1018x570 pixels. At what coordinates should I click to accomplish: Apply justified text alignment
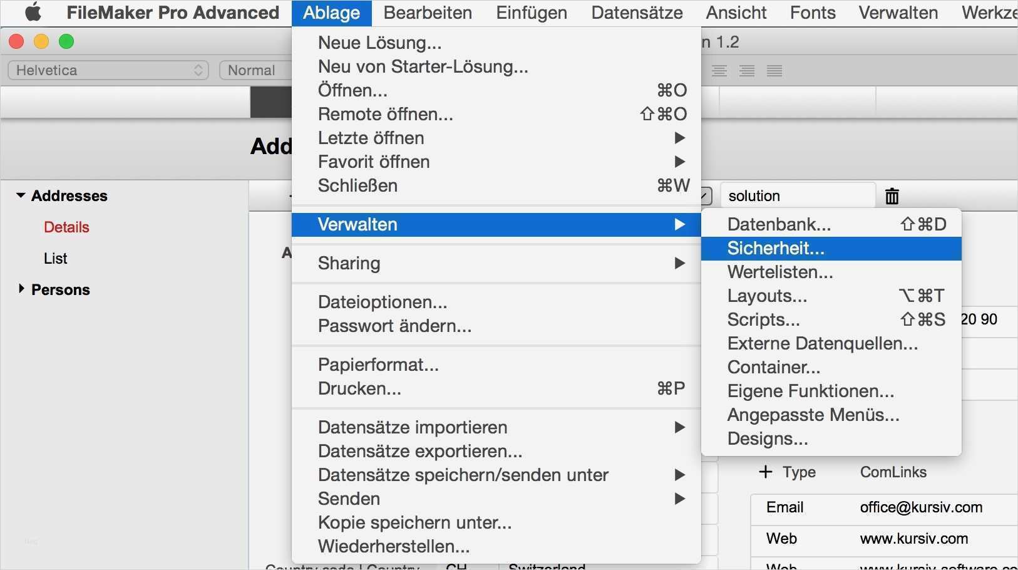[774, 71]
